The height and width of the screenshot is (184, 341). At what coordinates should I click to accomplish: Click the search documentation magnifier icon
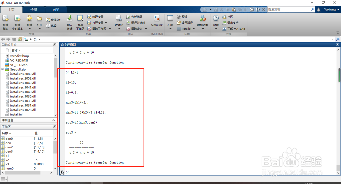pos(313,9)
